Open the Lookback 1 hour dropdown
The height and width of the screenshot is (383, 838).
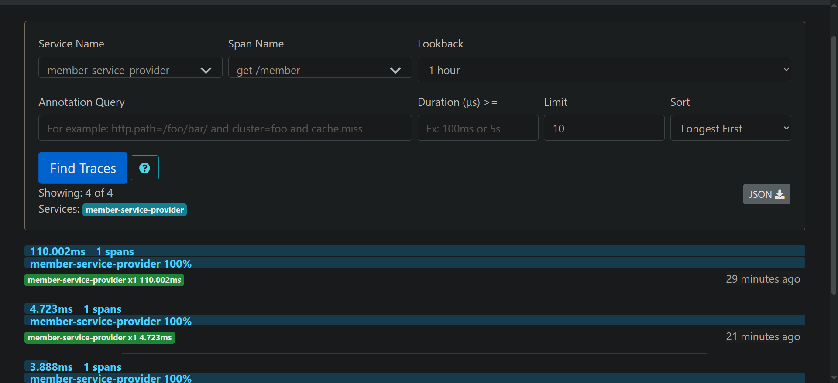coord(604,70)
